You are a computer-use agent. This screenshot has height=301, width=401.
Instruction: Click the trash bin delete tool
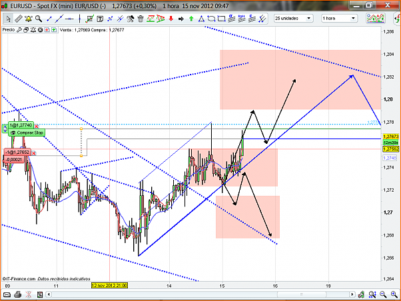point(141,19)
